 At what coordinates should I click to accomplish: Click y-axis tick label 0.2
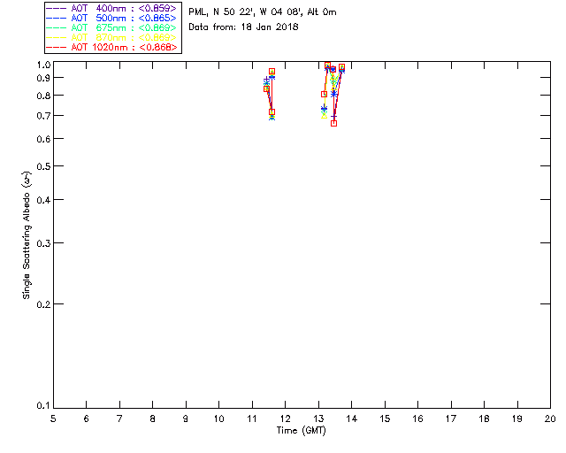(x=43, y=304)
